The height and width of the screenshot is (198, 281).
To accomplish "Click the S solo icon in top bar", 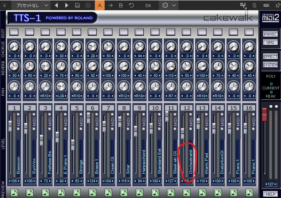I will pos(254,5).
